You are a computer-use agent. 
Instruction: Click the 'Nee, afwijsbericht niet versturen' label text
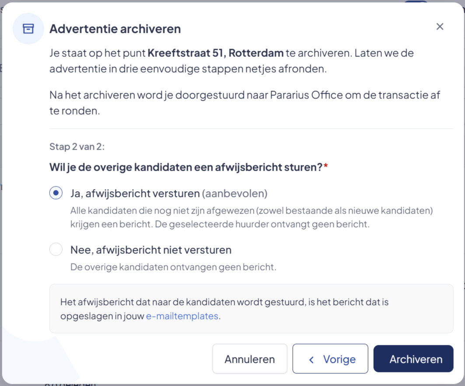[150, 250]
